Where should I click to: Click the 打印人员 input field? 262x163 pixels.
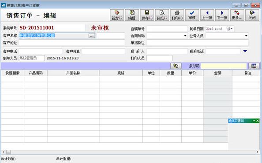(x=159, y=58)
